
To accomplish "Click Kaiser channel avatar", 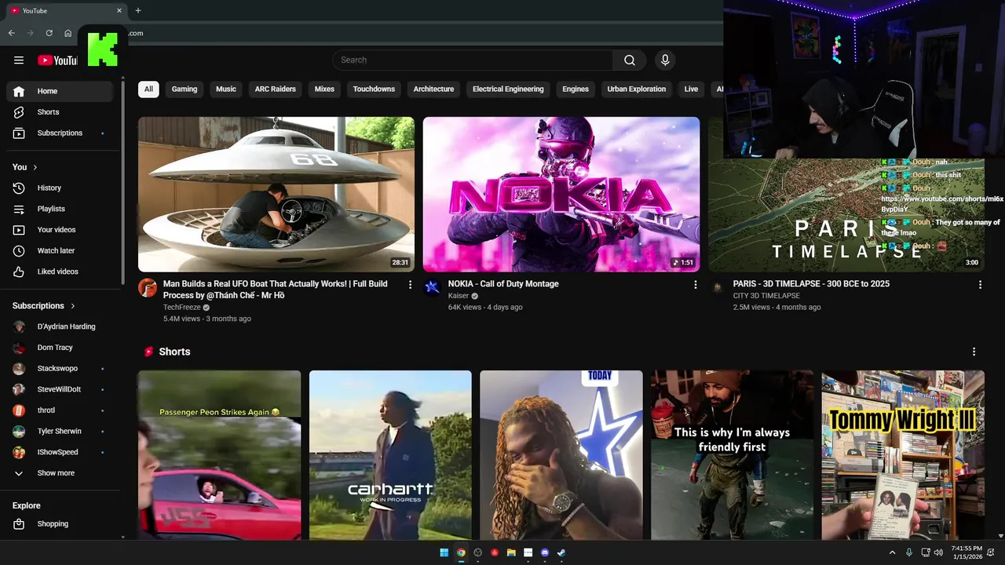I will click(432, 288).
